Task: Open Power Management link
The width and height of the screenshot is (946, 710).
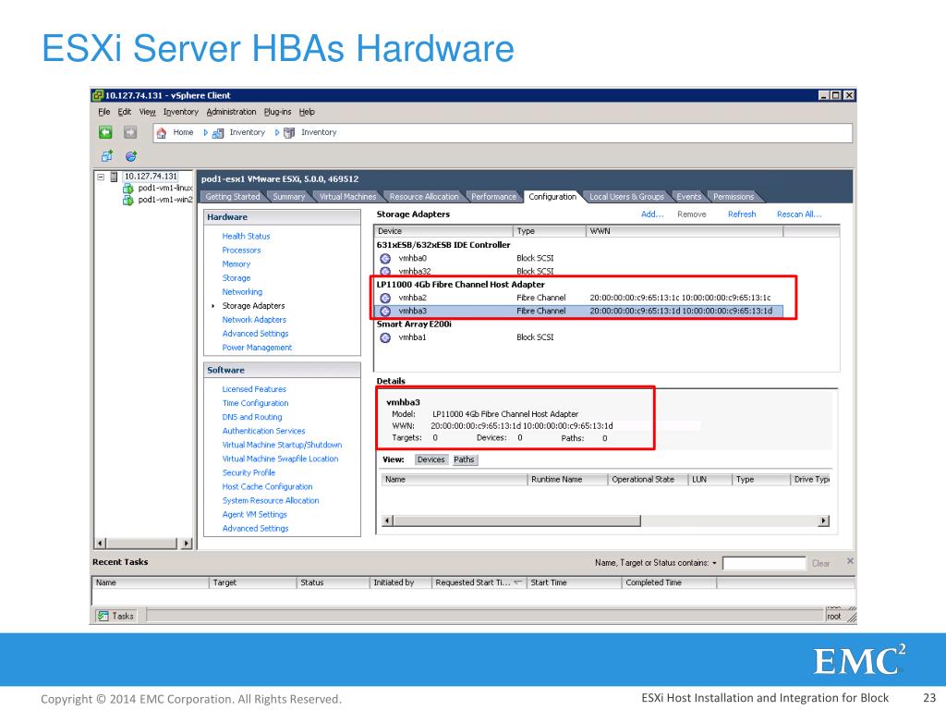Action: (257, 348)
